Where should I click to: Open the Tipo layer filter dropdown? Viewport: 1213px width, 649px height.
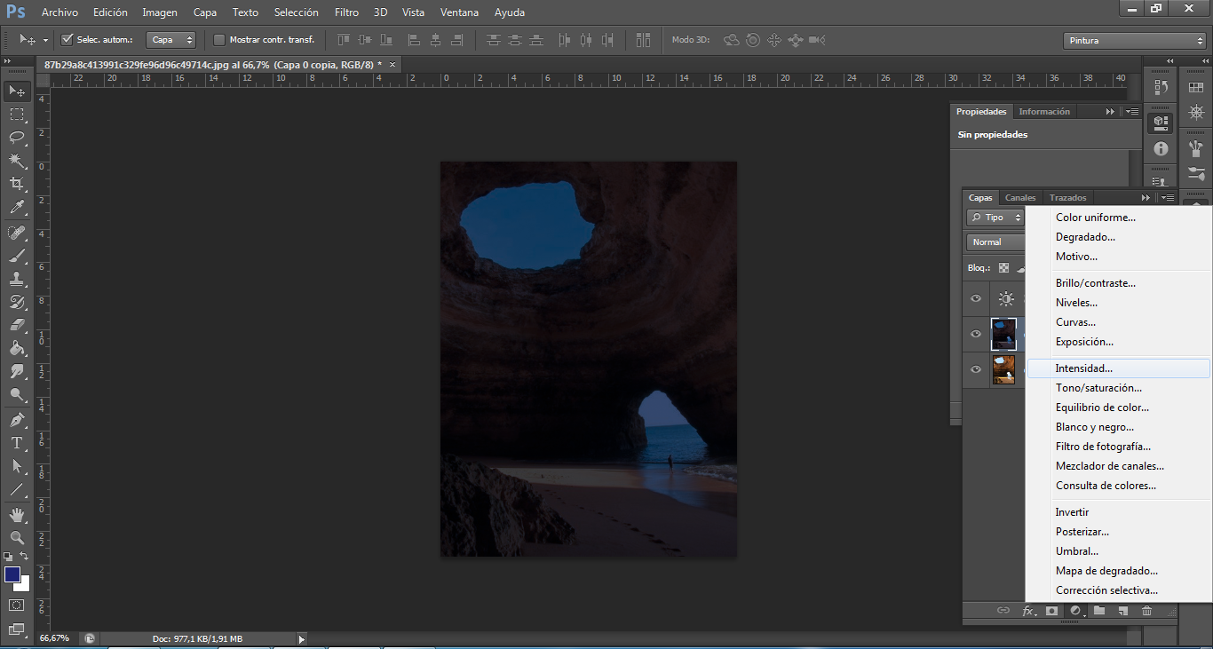tap(995, 218)
